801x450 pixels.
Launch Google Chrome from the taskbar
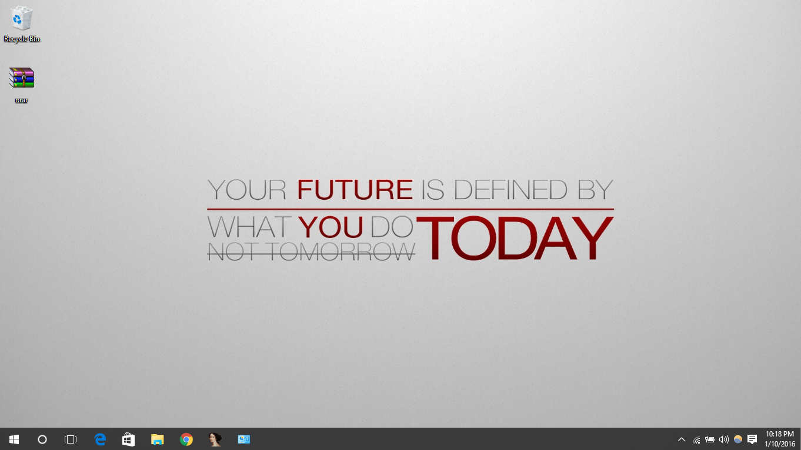point(186,439)
